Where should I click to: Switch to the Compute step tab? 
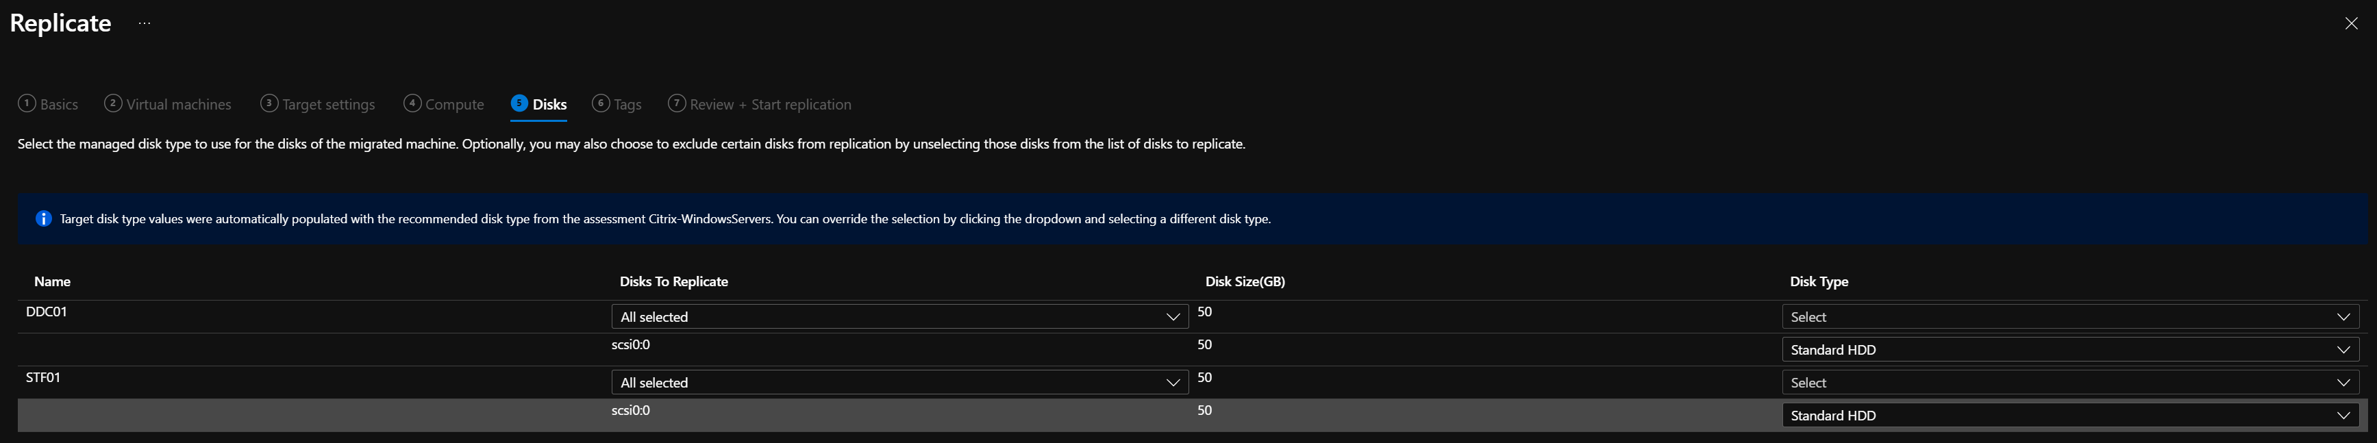(x=444, y=104)
